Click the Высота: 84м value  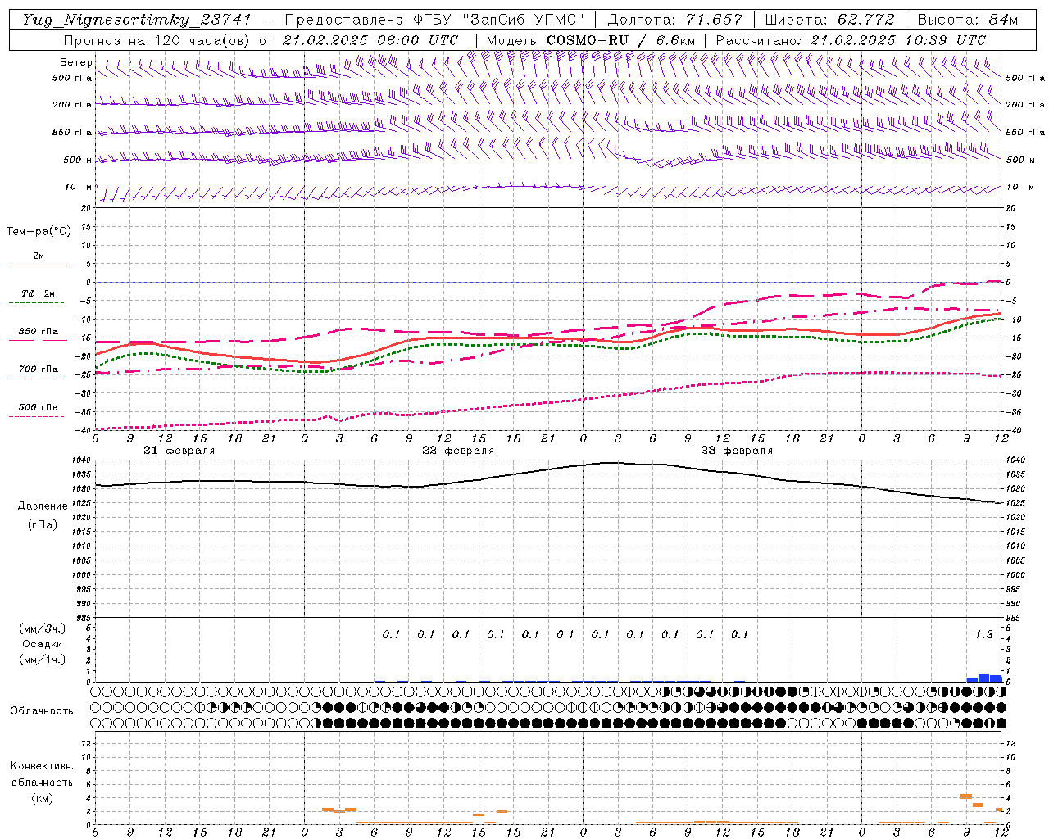tap(967, 20)
